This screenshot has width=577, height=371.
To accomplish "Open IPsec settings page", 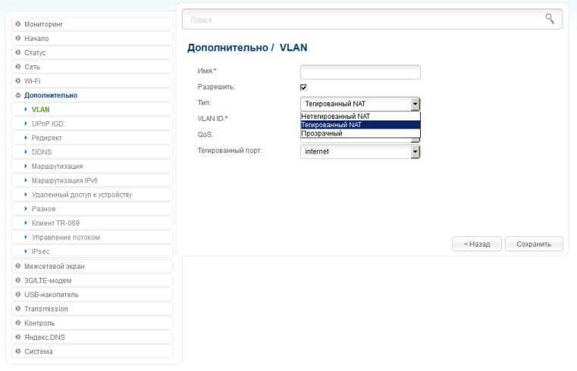I will [93, 251].
